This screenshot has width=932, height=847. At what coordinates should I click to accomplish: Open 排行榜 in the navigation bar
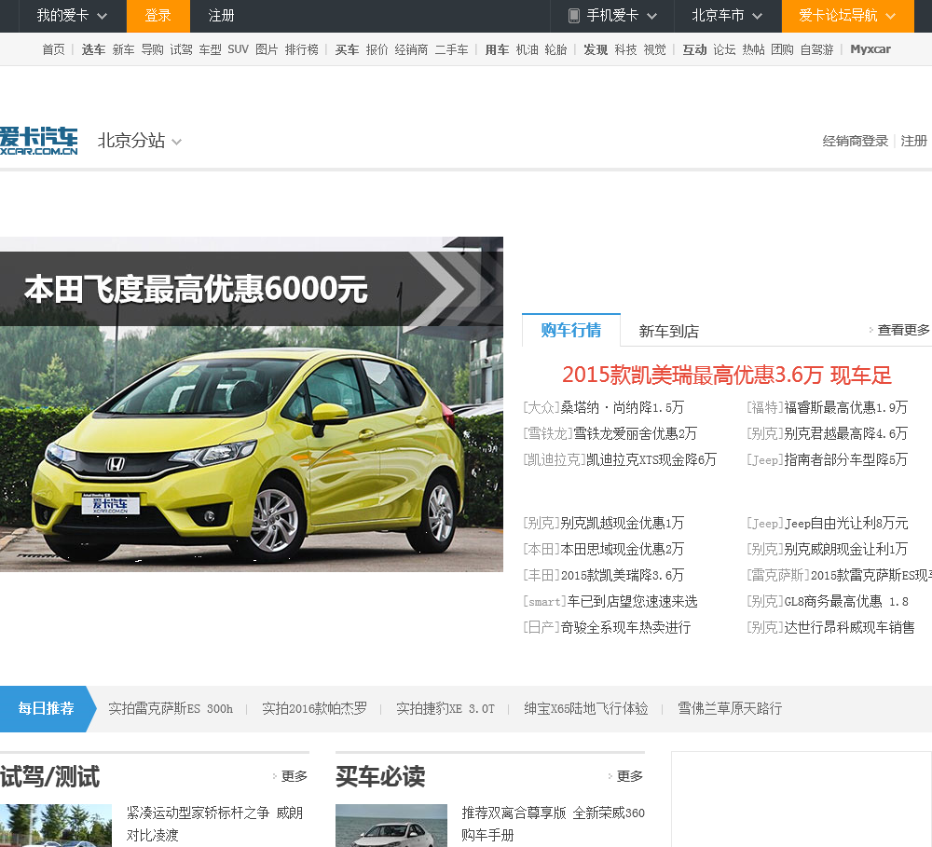(301, 49)
